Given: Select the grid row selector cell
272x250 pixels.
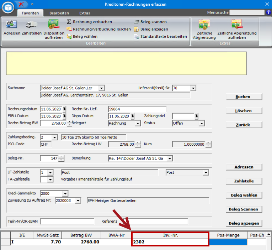Looking at the screenshot, I should pyautogui.click(x=6, y=242).
